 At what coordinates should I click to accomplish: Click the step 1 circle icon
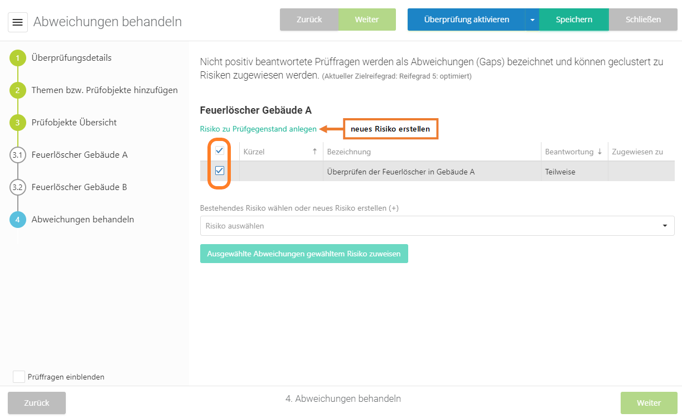pos(18,58)
